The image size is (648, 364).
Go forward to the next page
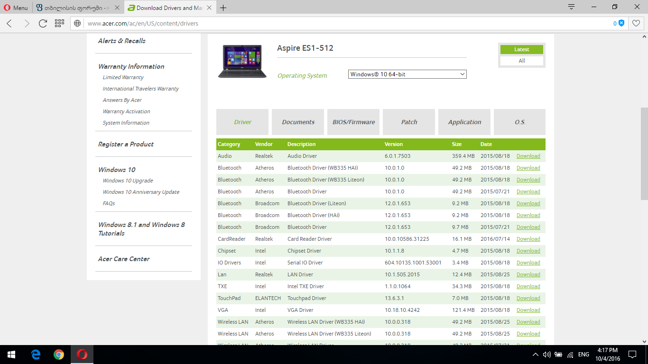pyautogui.click(x=27, y=23)
